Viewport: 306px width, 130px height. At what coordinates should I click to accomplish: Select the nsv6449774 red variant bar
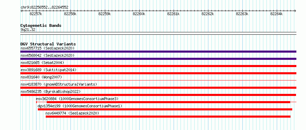pyautogui.click(x=168, y=117)
